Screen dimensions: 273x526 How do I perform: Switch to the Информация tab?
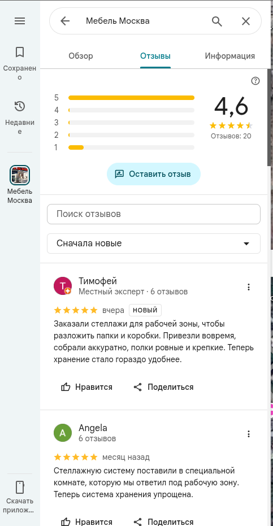[x=230, y=56]
